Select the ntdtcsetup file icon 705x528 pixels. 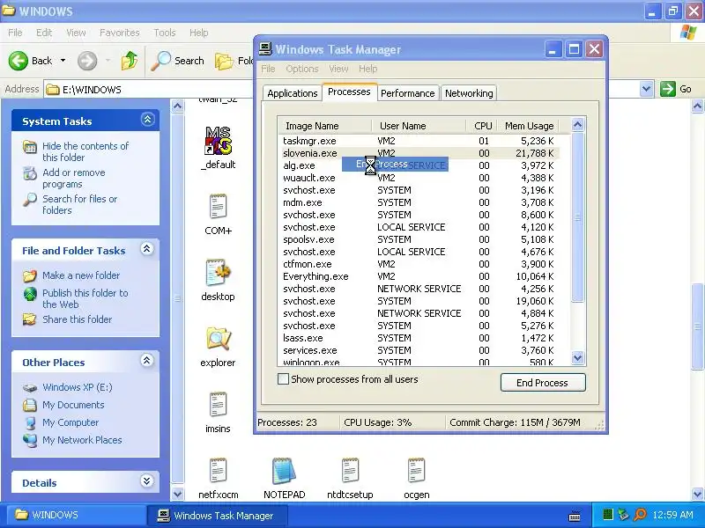350,470
